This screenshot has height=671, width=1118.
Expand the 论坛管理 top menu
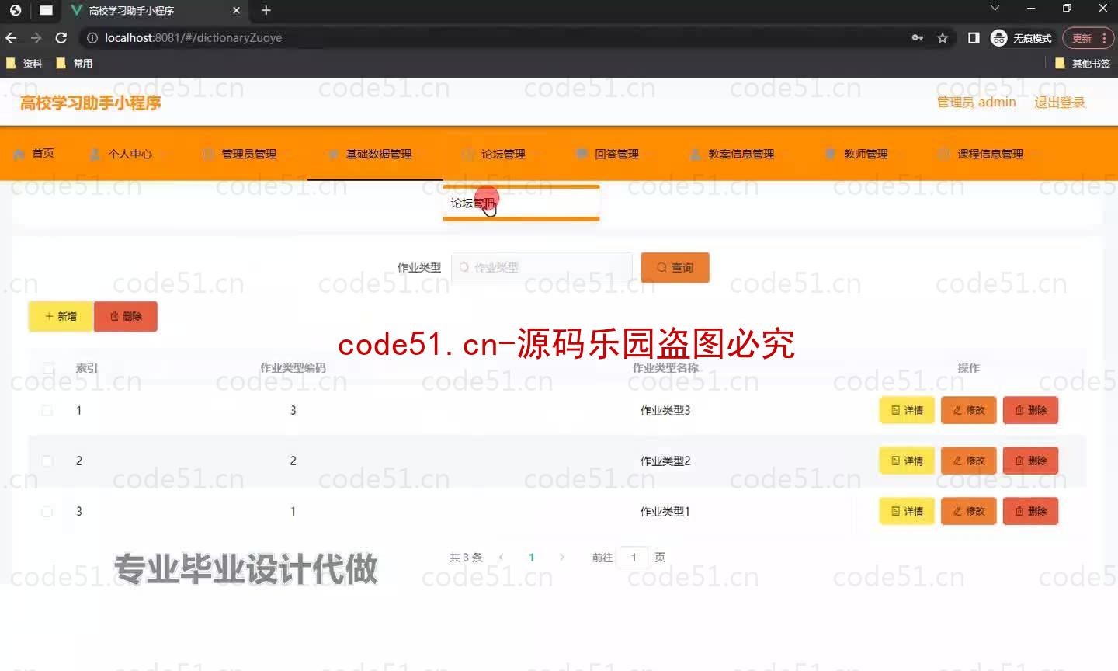point(495,154)
